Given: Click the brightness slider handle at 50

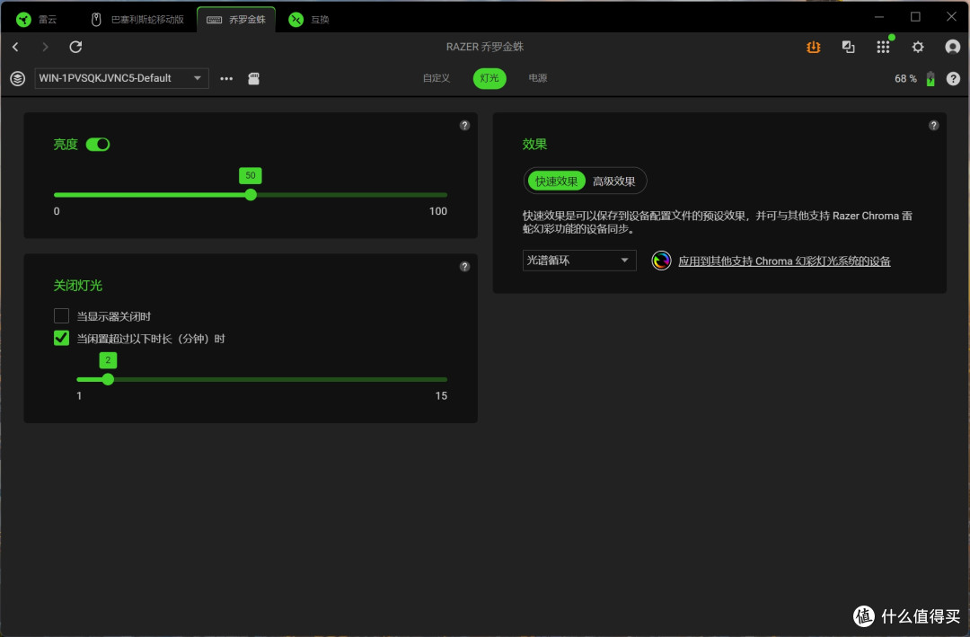Looking at the screenshot, I should [251, 195].
